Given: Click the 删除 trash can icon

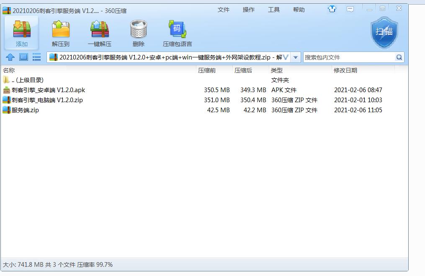Looking at the screenshot, I should (x=139, y=31).
